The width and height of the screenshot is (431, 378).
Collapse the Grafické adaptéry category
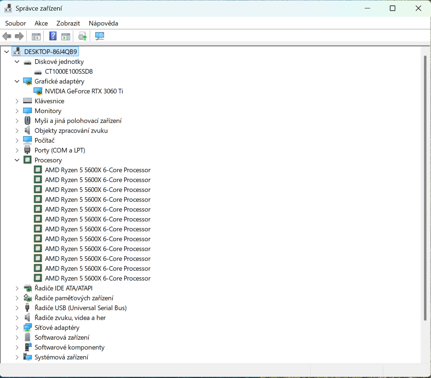point(17,81)
